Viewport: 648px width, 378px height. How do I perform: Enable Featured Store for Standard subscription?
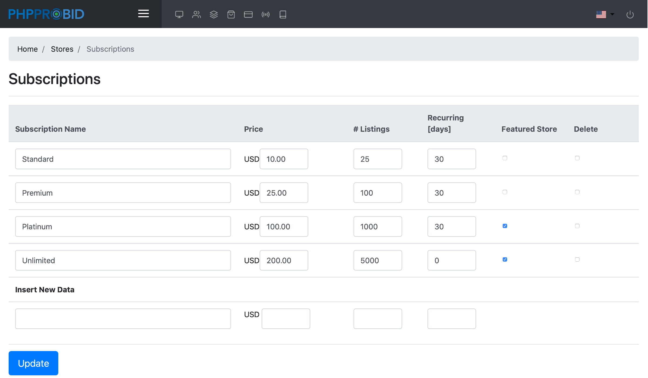point(505,158)
